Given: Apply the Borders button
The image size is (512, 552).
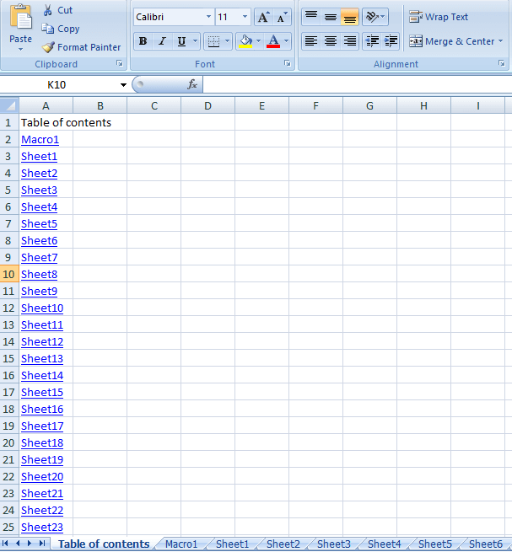Looking at the screenshot, I should pyautogui.click(x=213, y=41).
